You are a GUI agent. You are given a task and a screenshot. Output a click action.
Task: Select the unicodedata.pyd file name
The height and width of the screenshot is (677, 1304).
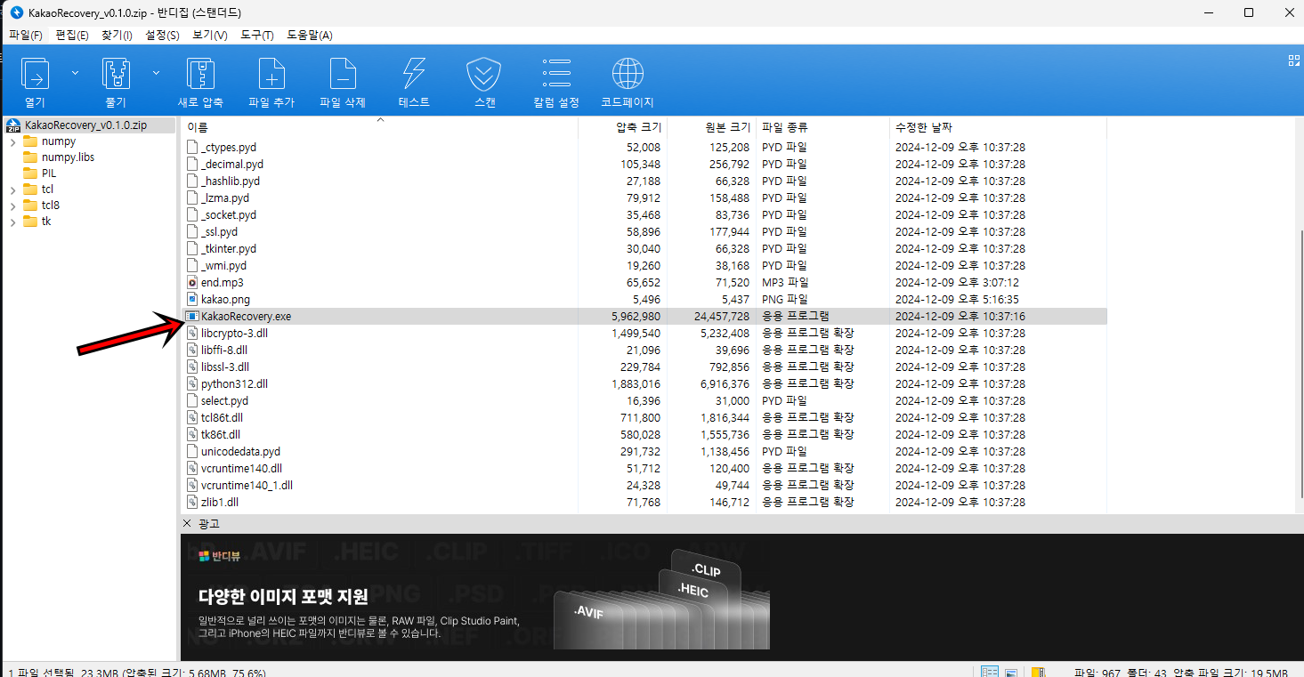pos(241,451)
